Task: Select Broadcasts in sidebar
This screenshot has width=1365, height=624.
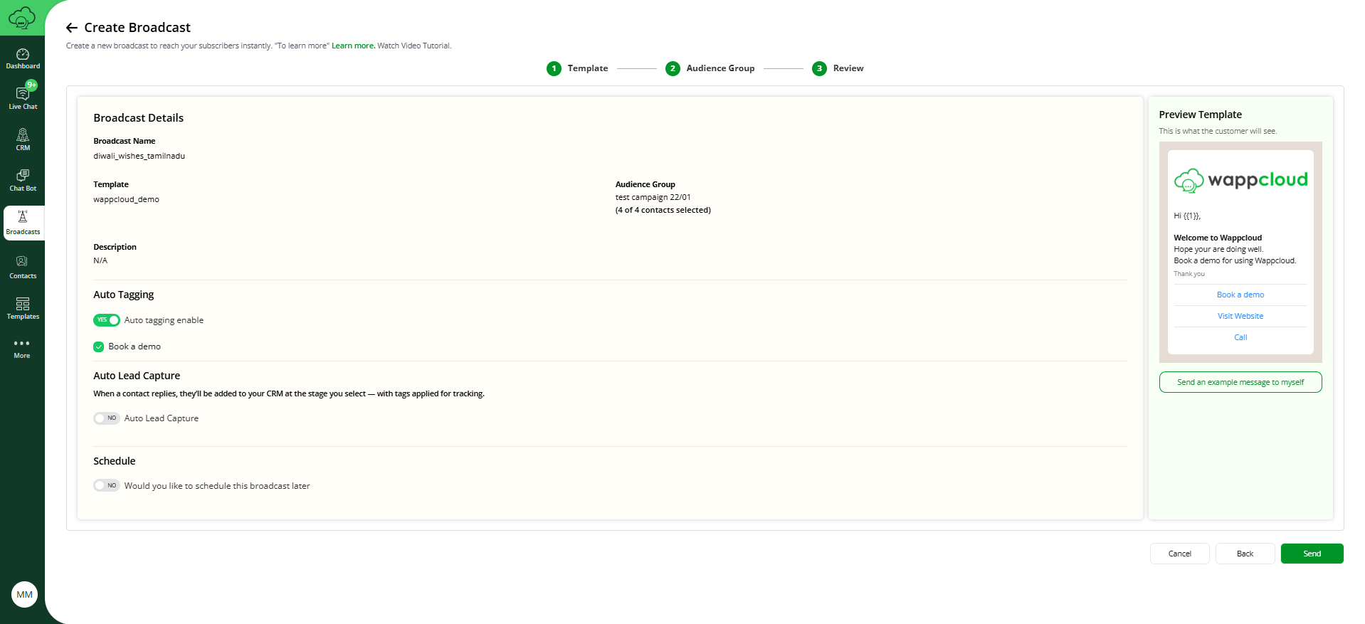Action: [x=23, y=223]
